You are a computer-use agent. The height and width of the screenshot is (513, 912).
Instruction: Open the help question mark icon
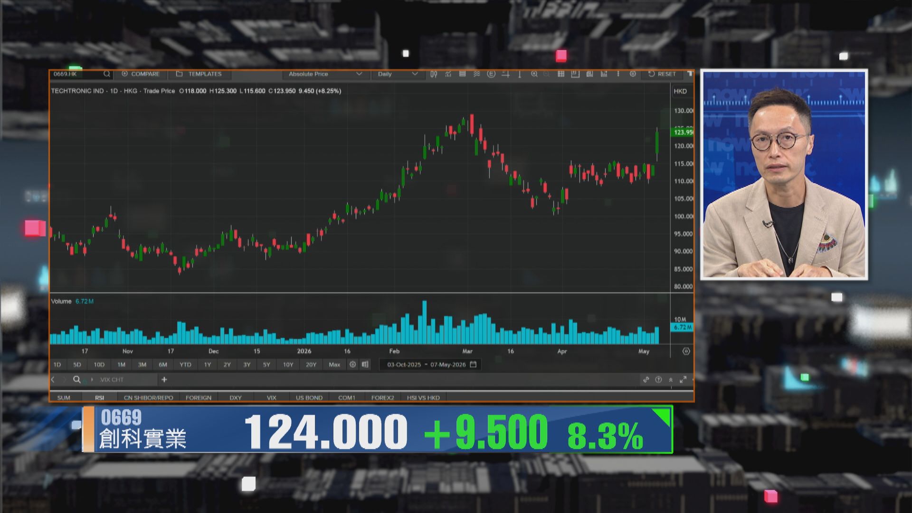(x=658, y=380)
